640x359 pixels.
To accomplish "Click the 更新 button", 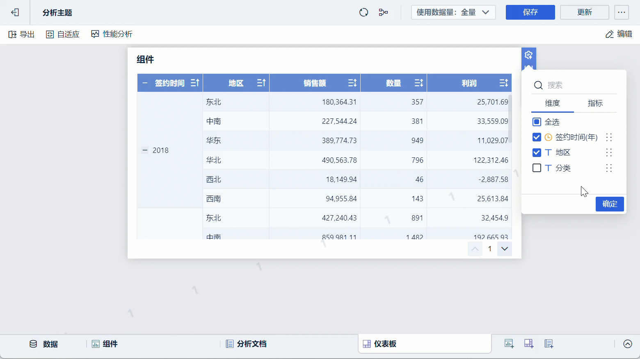I will pyautogui.click(x=584, y=12).
